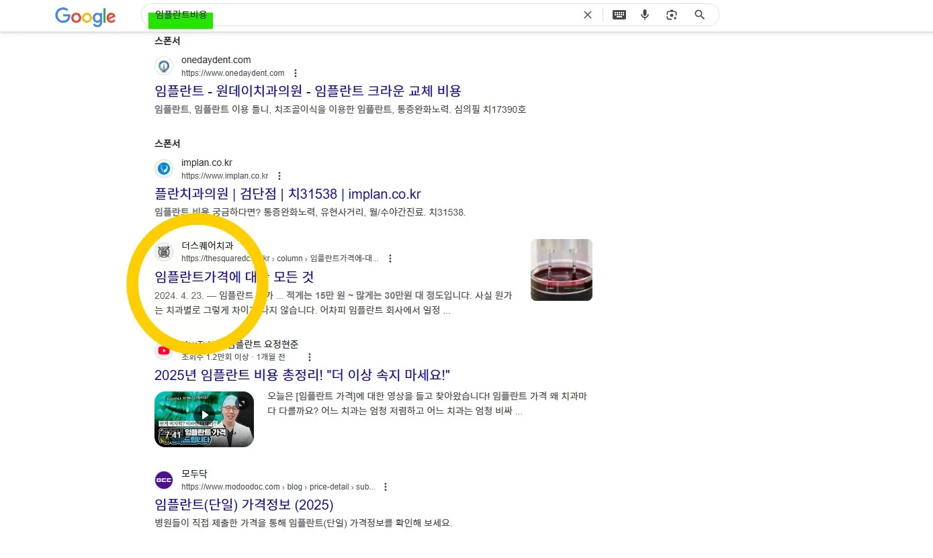The image size is (933, 558).
Task: Clear the search query with the X icon
Action: tap(587, 14)
